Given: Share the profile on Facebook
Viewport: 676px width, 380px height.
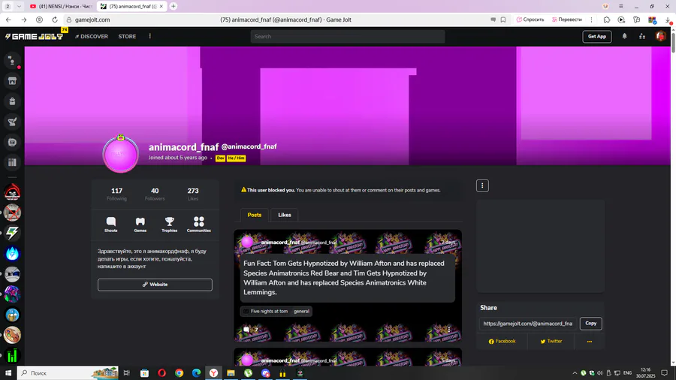Looking at the screenshot, I should [502, 341].
